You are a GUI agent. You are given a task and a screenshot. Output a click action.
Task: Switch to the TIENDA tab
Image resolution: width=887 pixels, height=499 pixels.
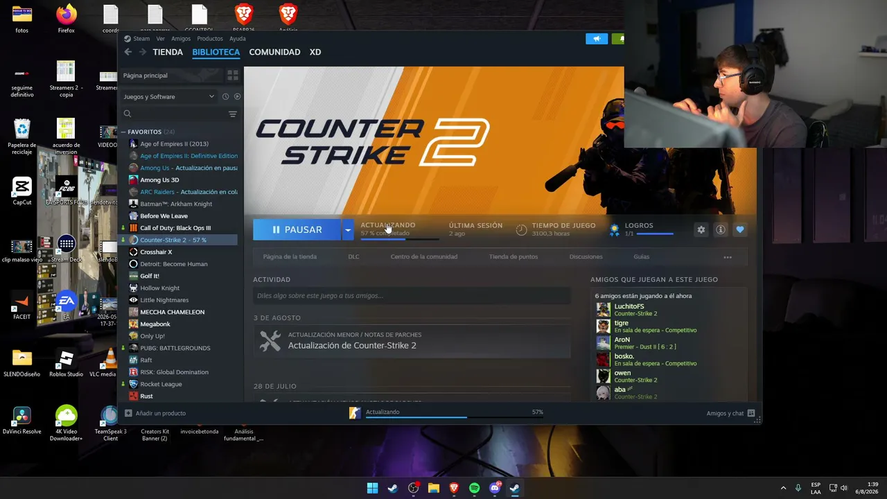(168, 52)
